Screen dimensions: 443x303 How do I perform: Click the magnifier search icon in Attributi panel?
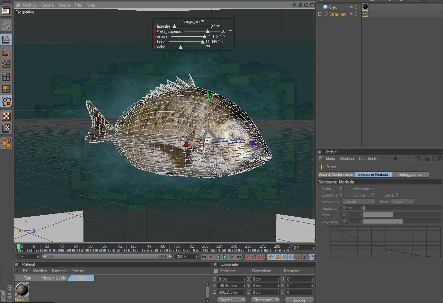tap(419, 159)
